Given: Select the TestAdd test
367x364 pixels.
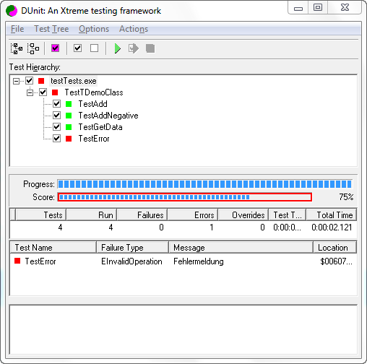Looking at the screenshot, I should pyautogui.click(x=93, y=104).
